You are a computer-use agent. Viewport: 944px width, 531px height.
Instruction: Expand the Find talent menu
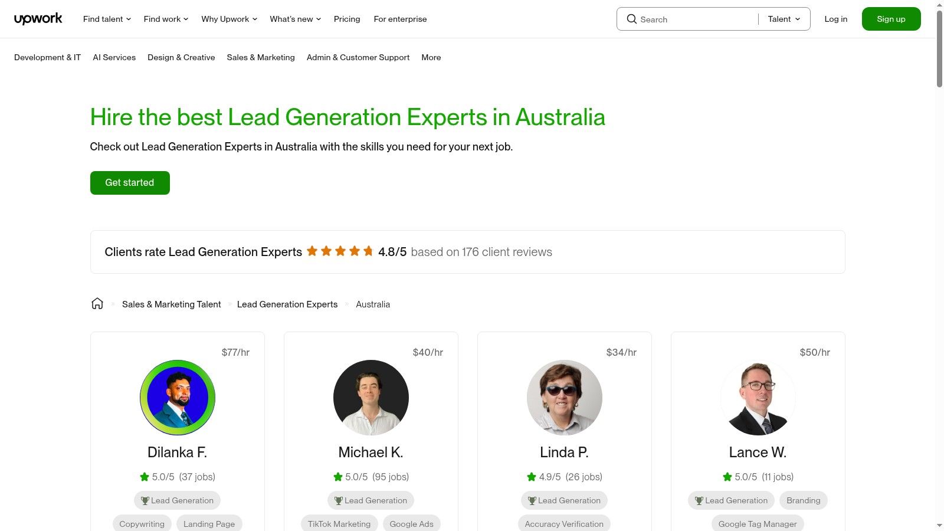point(107,19)
